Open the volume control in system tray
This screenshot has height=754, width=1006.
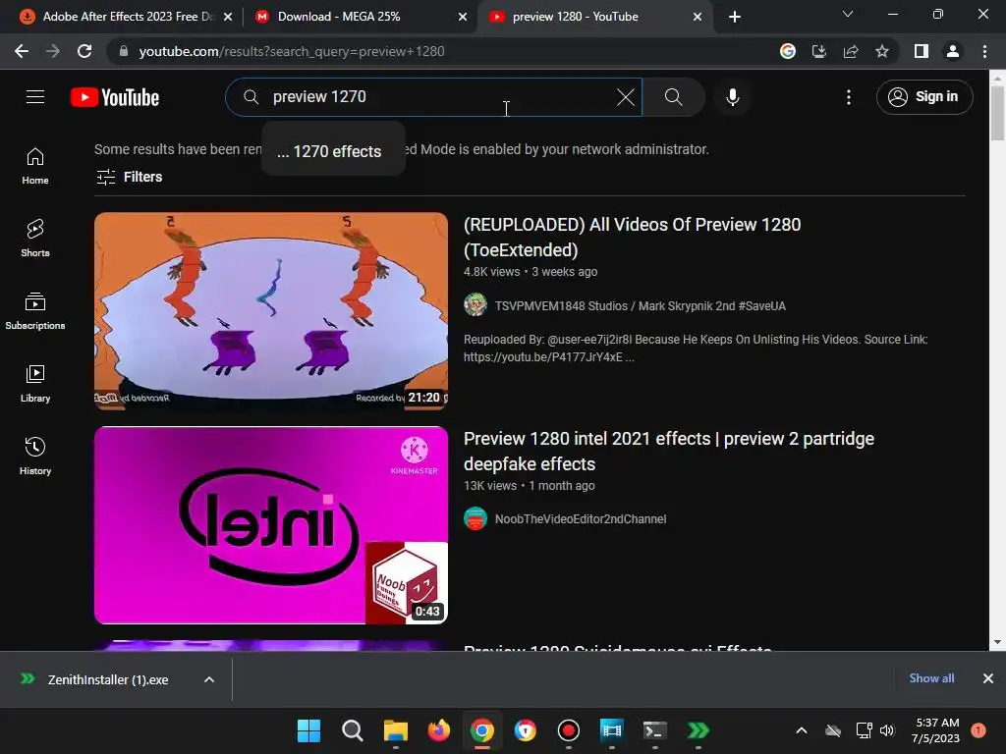887,730
